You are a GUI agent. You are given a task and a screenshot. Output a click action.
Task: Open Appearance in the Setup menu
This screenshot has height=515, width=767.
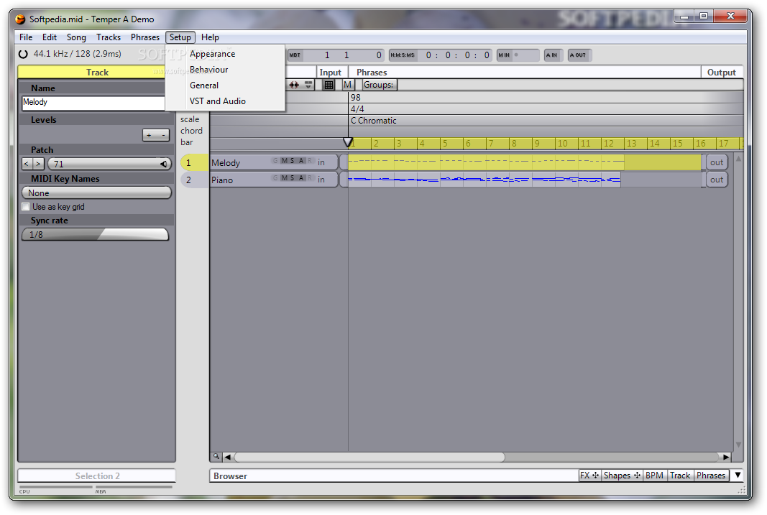(x=212, y=54)
